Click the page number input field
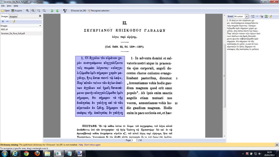The width and height of the screenshot is (279, 157). (134, 140)
